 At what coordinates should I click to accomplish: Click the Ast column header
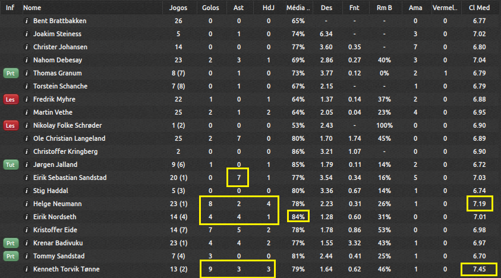click(238, 8)
